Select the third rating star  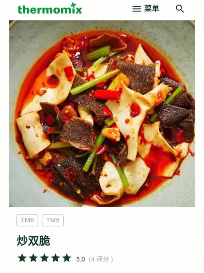click(x=44, y=258)
